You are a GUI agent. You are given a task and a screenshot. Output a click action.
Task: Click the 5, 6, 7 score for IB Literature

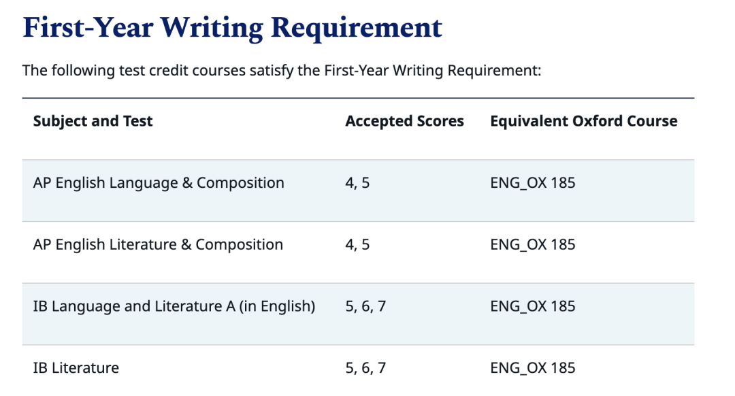click(x=365, y=368)
